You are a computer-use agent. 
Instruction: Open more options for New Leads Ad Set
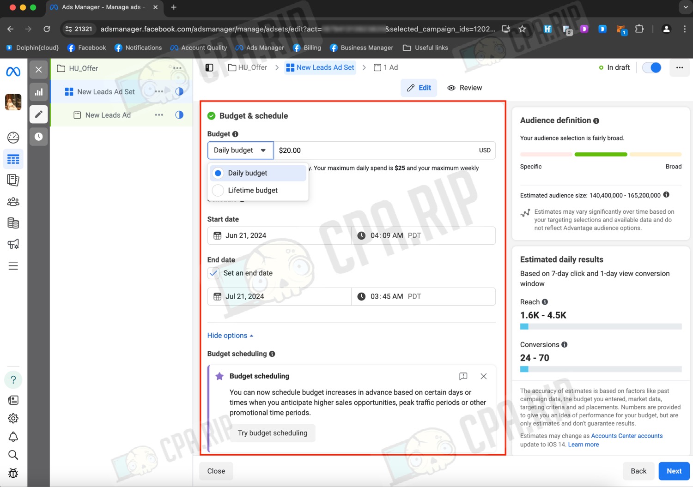pos(159,91)
